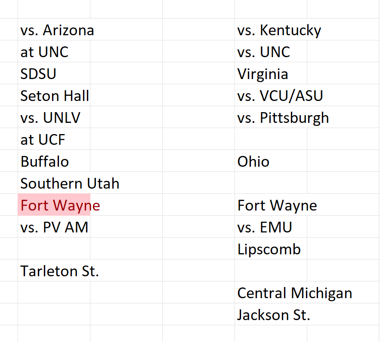The width and height of the screenshot is (380, 342).
Task: Select the "vs. VCU/ASU" cell
Action: (271, 96)
